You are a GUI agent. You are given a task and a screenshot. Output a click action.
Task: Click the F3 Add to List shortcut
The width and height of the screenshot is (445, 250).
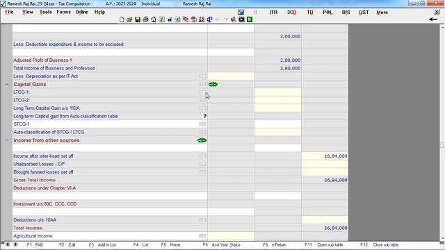coord(102,244)
